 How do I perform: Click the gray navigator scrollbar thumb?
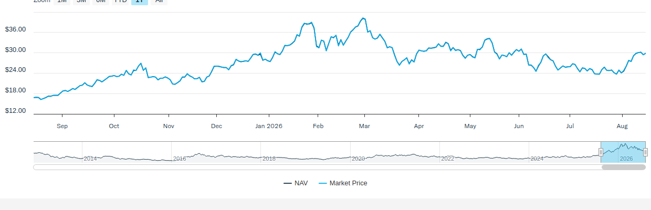623,167
